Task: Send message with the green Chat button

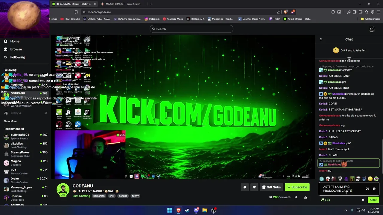Action: coord(373,200)
